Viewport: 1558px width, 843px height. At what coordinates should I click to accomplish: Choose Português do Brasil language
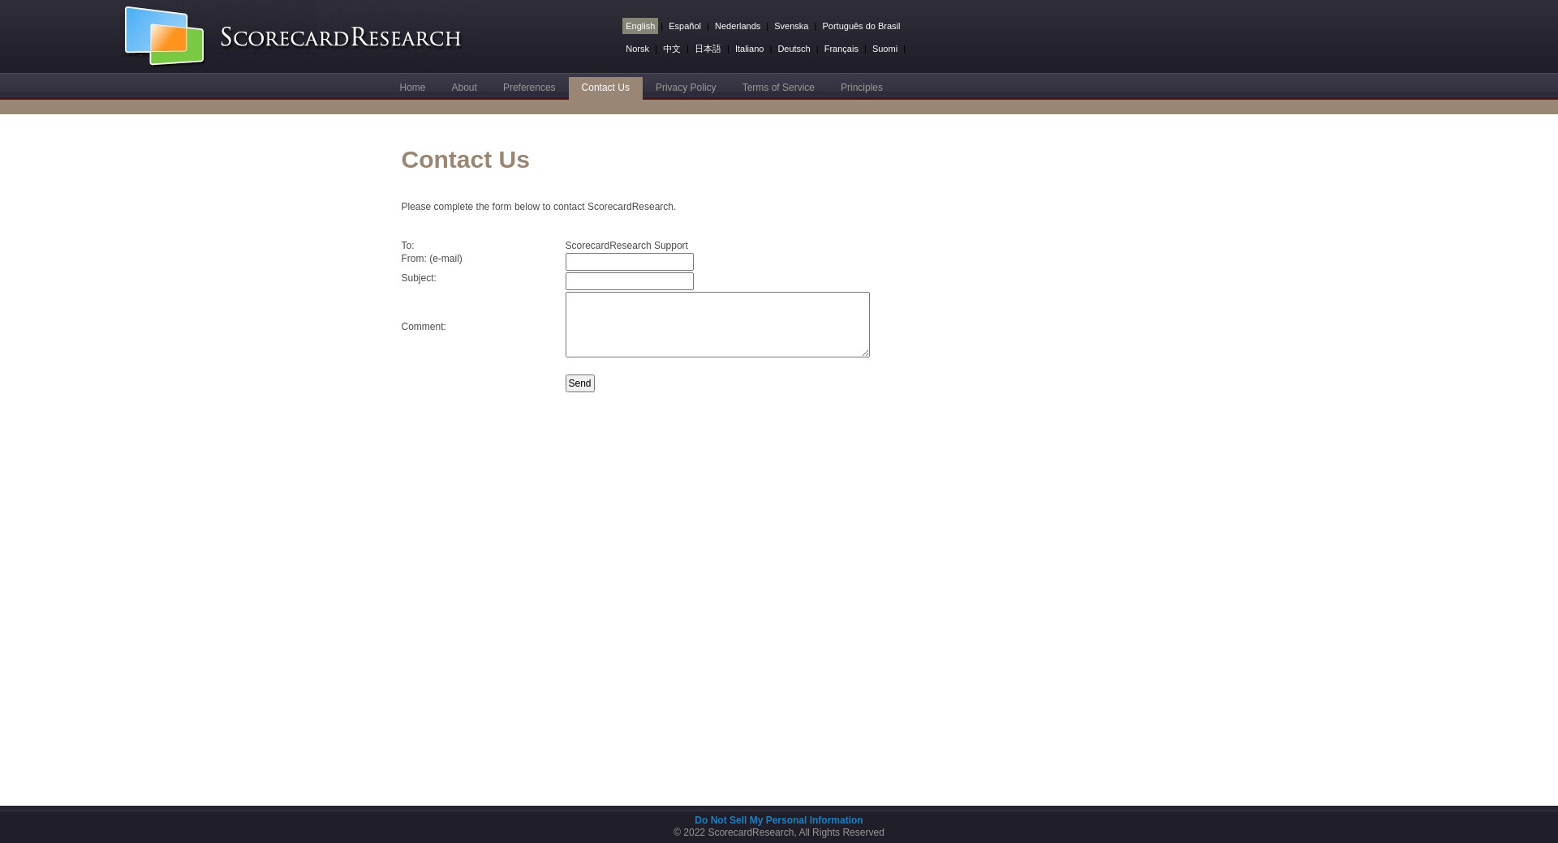pyautogui.click(x=860, y=26)
